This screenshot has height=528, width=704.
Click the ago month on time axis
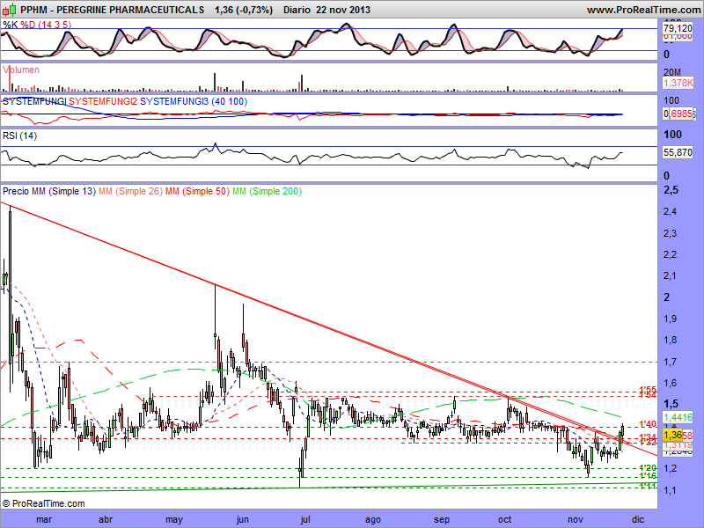(x=372, y=519)
